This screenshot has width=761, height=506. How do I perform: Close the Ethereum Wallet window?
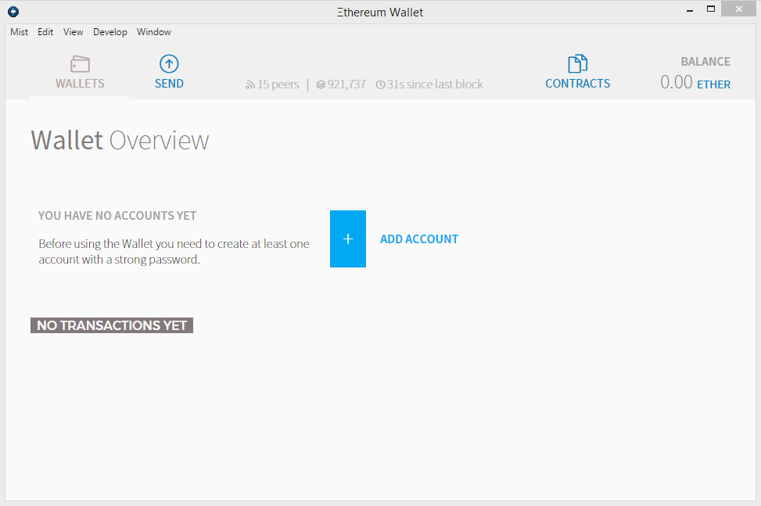click(x=738, y=9)
